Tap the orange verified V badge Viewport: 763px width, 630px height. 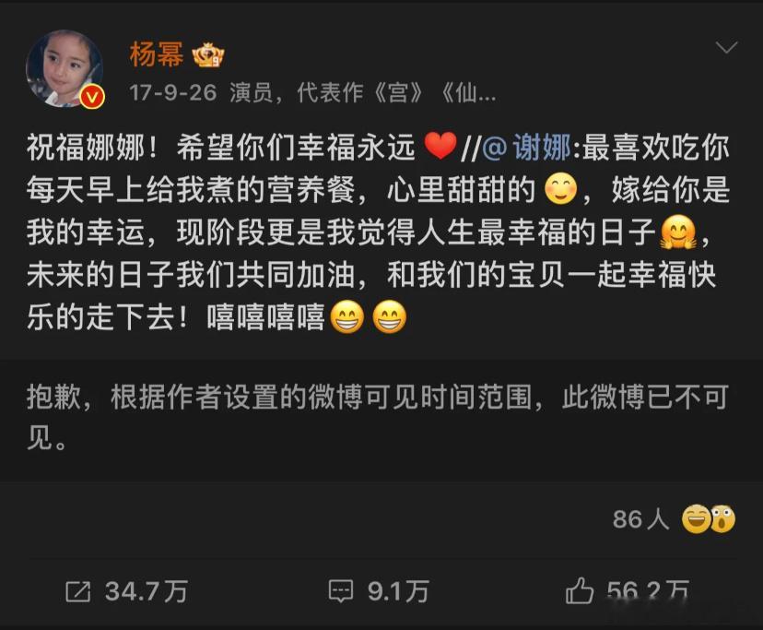92,97
